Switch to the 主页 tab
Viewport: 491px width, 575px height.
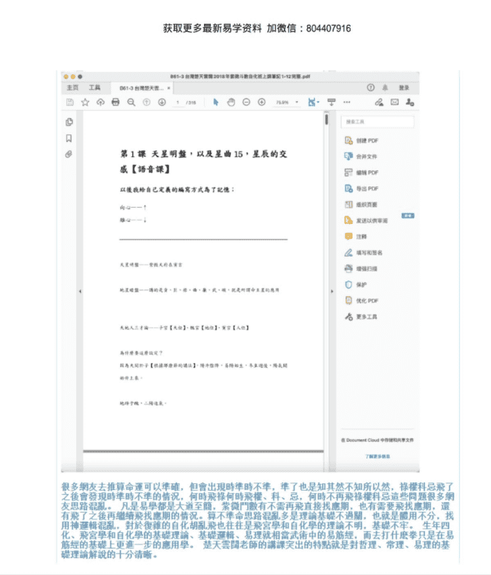72,88
